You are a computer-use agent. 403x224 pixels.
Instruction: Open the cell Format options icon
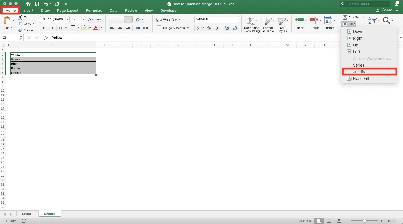pyautogui.click(x=328, y=20)
